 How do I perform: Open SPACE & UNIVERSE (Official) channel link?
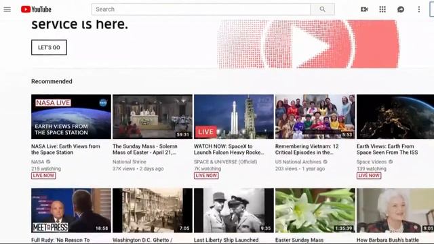click(x=226, y=162)
